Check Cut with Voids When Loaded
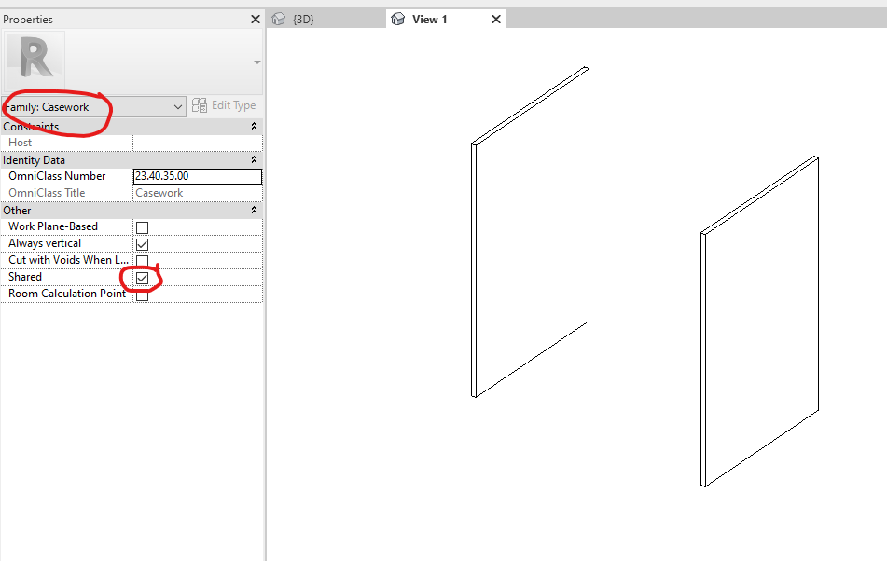 tap(142, 260)
